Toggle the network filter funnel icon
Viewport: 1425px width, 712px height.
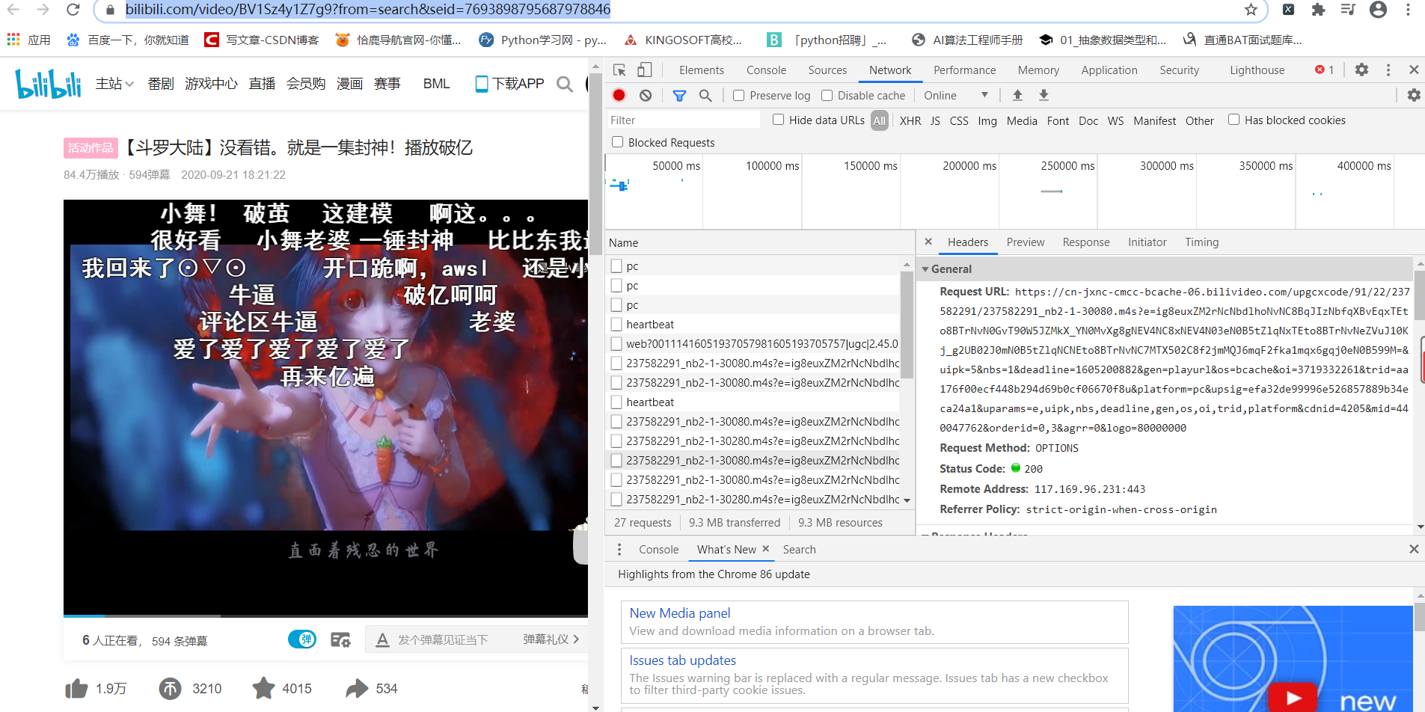tap(679, 95)
